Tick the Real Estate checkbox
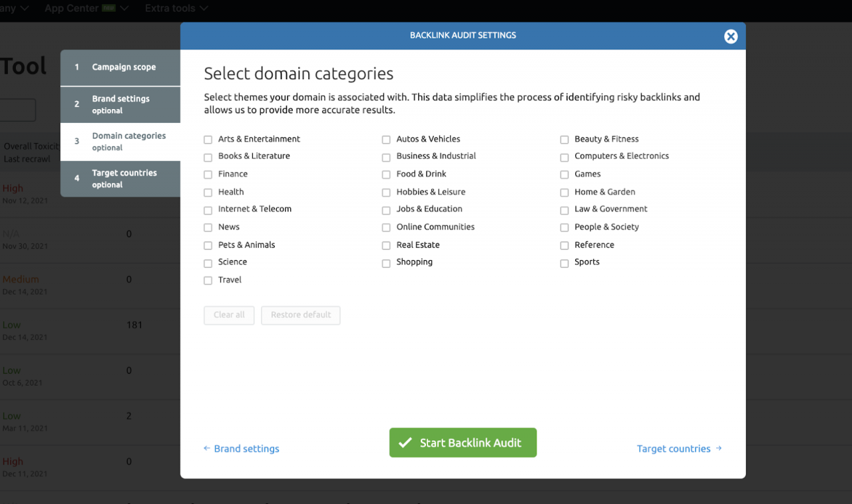The width and height of the screenshot is (852, 504). pos(386,245)
